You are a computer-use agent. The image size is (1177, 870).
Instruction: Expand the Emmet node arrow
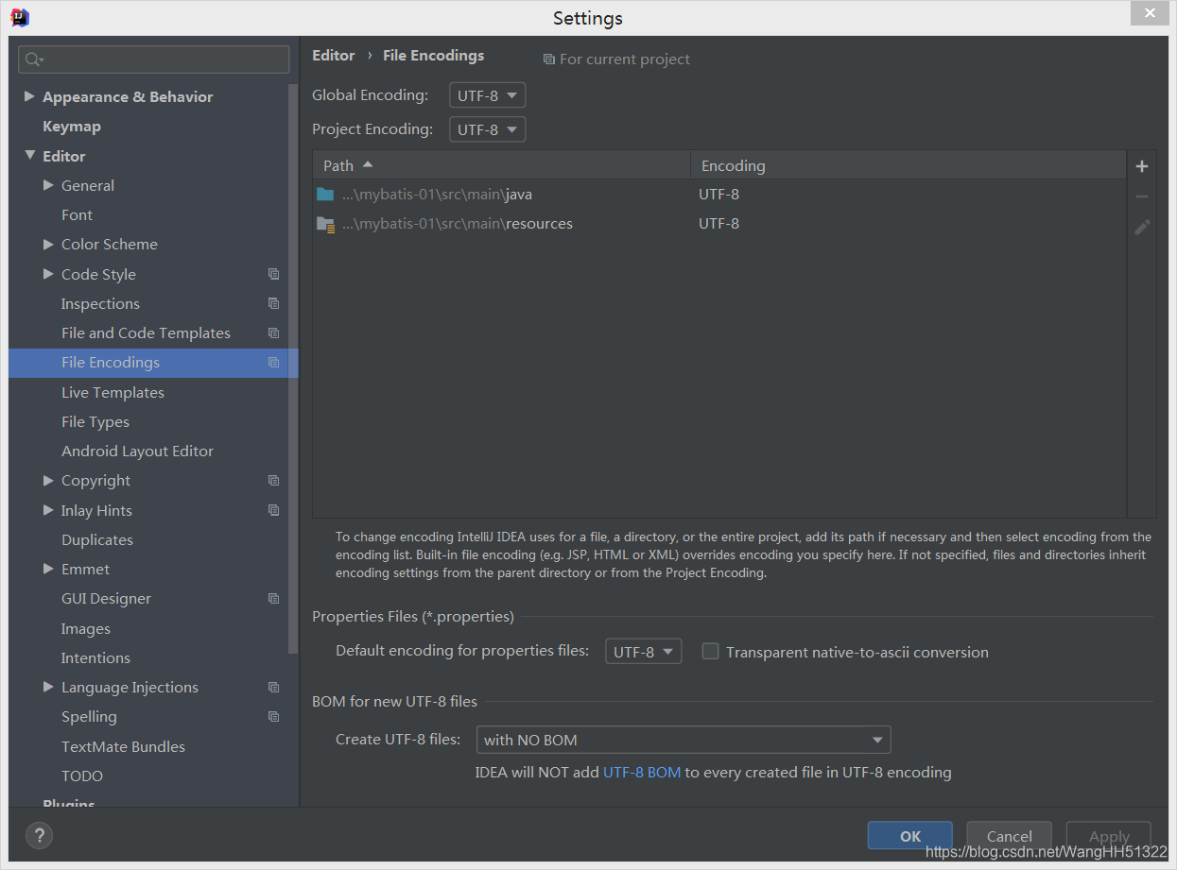coord(48,569)
